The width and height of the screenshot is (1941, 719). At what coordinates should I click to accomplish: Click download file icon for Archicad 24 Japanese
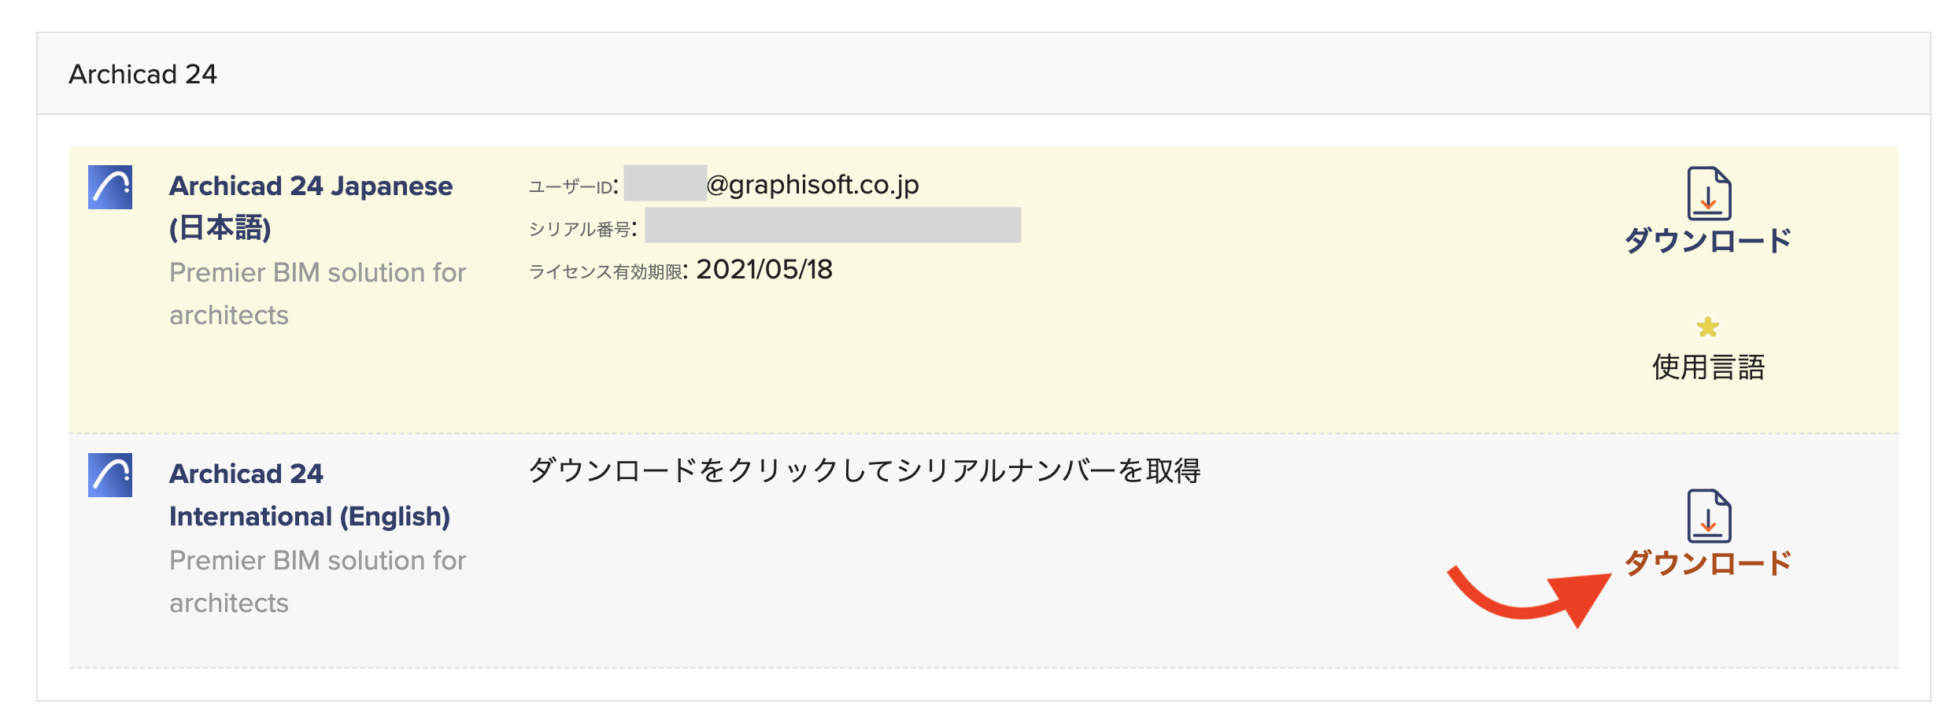tap(1709, 194)
